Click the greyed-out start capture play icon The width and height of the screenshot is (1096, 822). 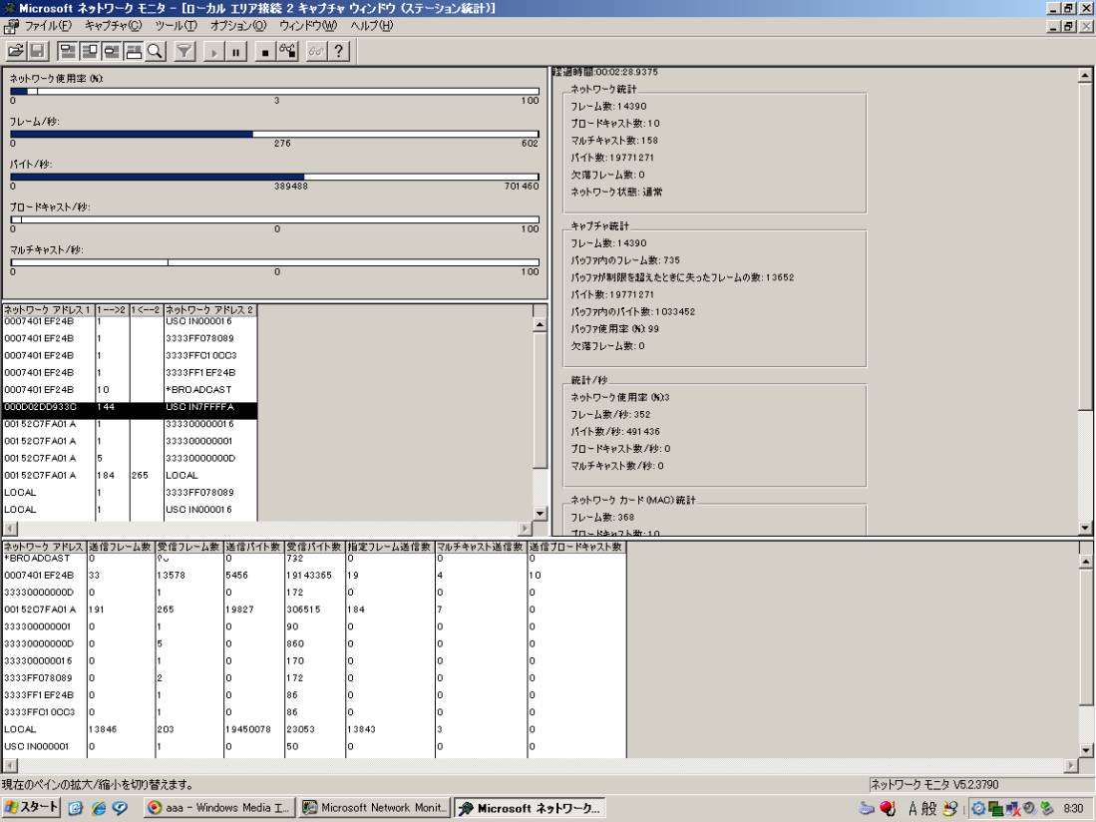click(x=213, y=51)
